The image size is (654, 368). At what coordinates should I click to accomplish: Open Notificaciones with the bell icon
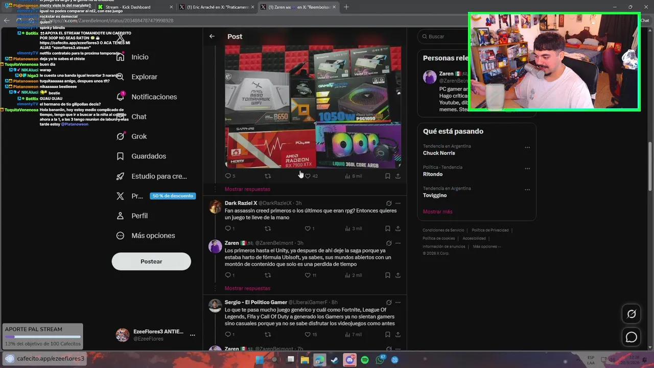click(x=146, y=97)
